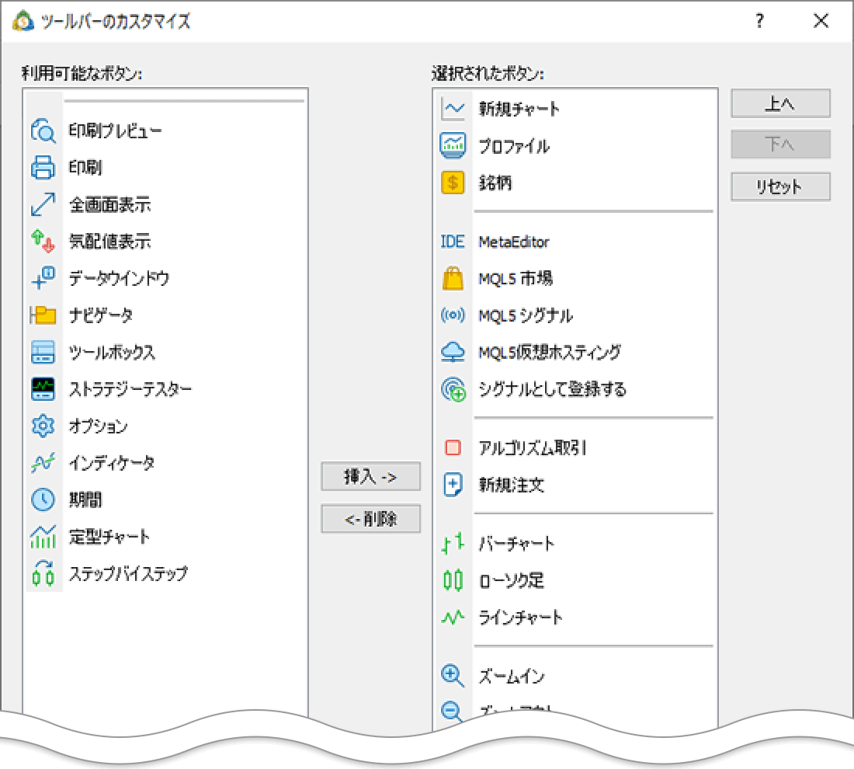Image resolution: width=854 pixels, height=769 pixels.
Task: Select the ステップバイステップ label
Action: [x=128, y=573]
